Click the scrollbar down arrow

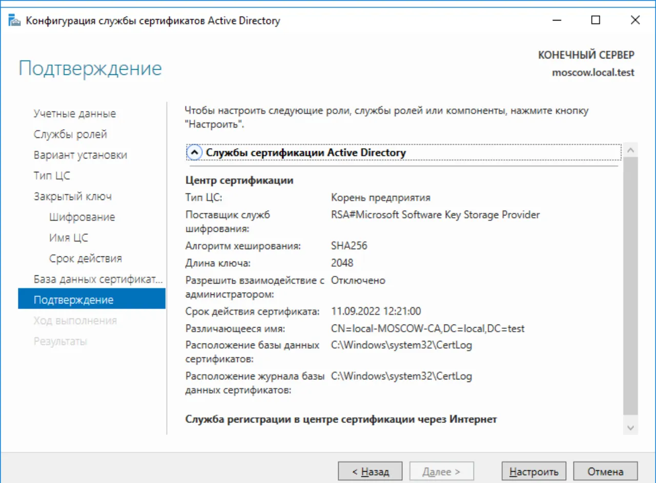point(630,428)
